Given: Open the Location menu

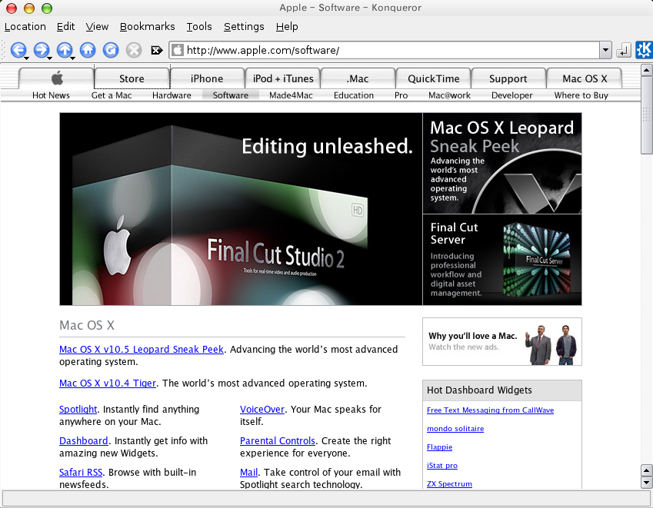Looking at the screenshot, I should pos(25,27).
